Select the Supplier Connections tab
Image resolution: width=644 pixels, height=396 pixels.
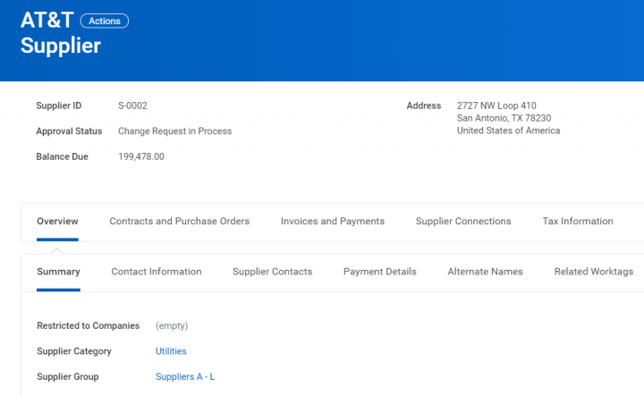tap(463, 222)
